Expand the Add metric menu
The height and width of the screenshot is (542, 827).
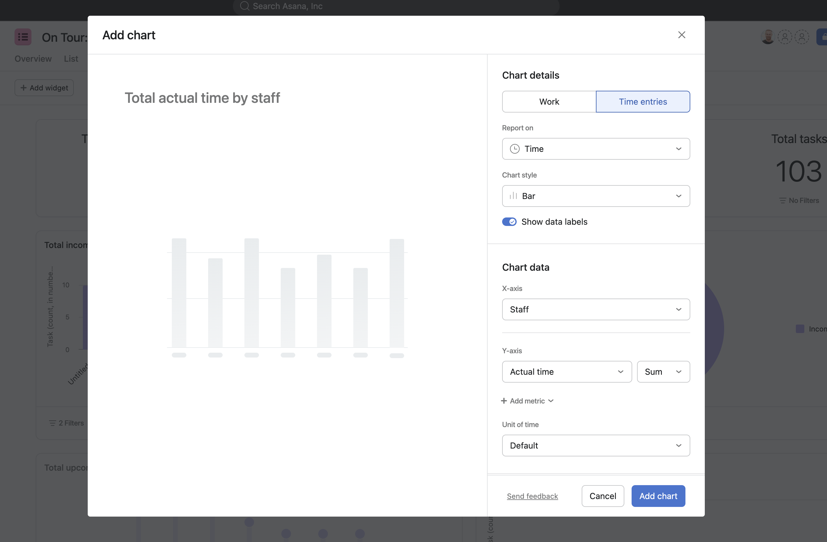point(527,401)
